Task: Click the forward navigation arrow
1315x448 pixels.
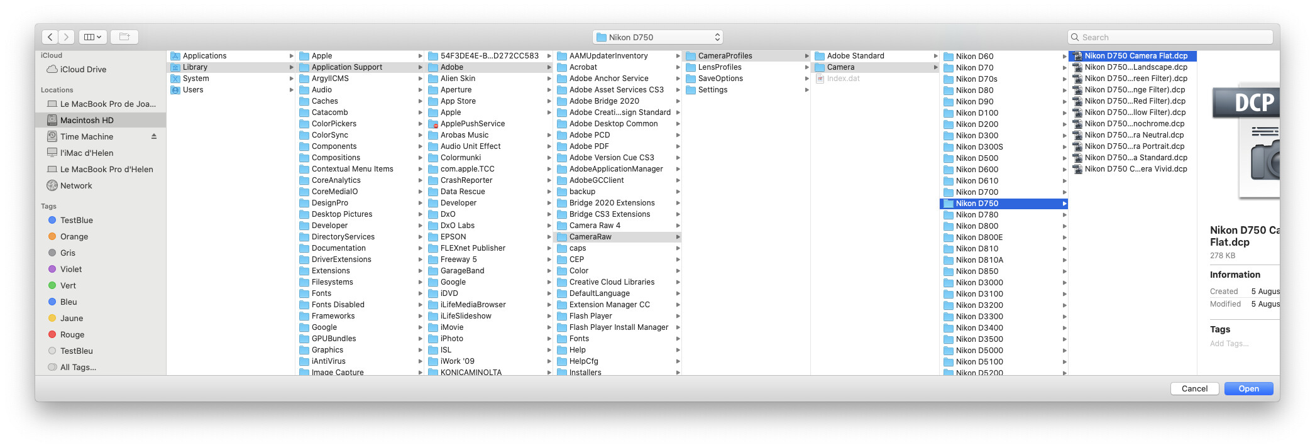Action: pos(67,37)
